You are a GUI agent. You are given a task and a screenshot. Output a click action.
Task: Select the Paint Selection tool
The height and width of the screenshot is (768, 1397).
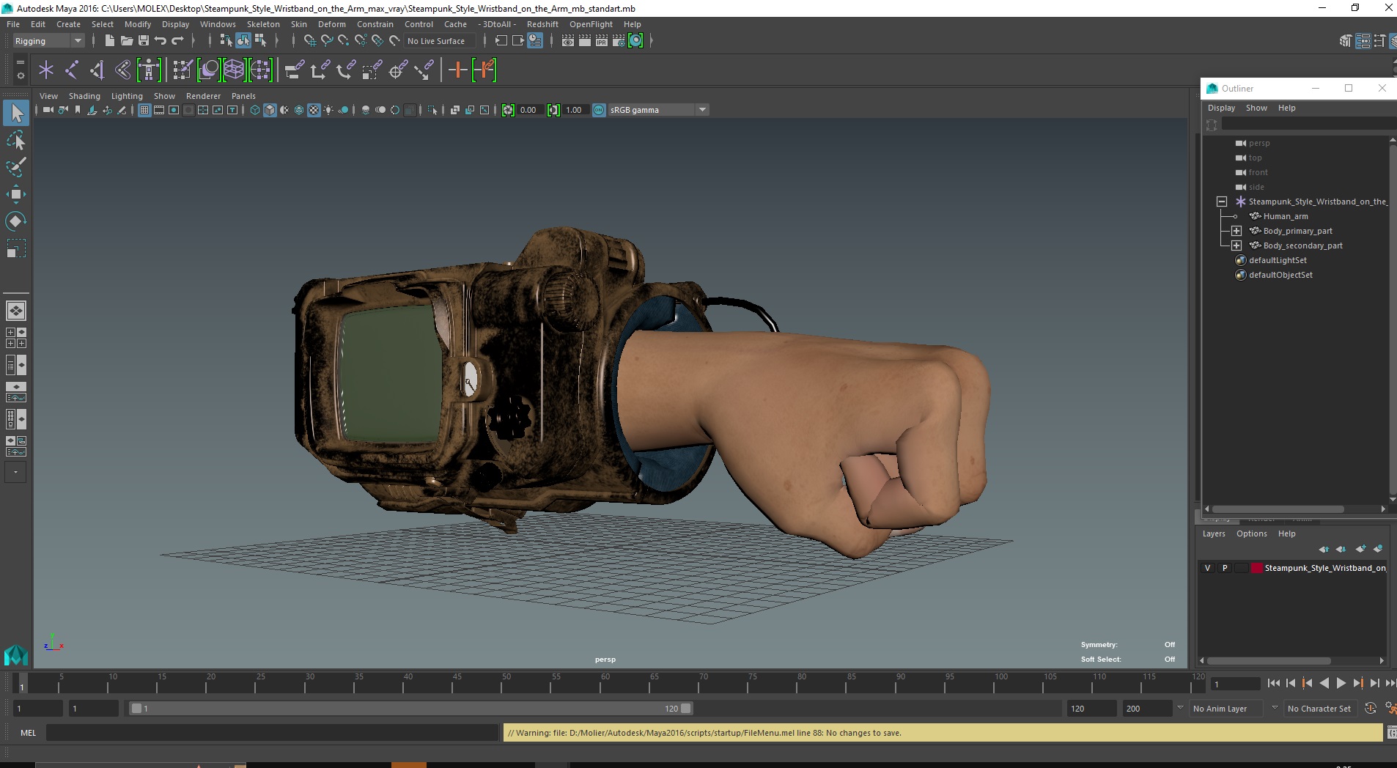tap(16, 167)
